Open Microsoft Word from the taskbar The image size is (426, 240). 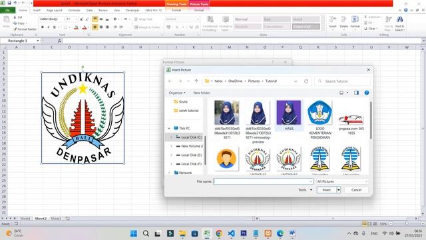click(292, 233)
